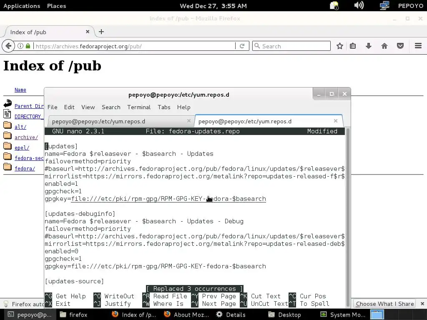The image size is (427, 320).
Task: Open the terminal Search menu
Action: pos(111,107)
